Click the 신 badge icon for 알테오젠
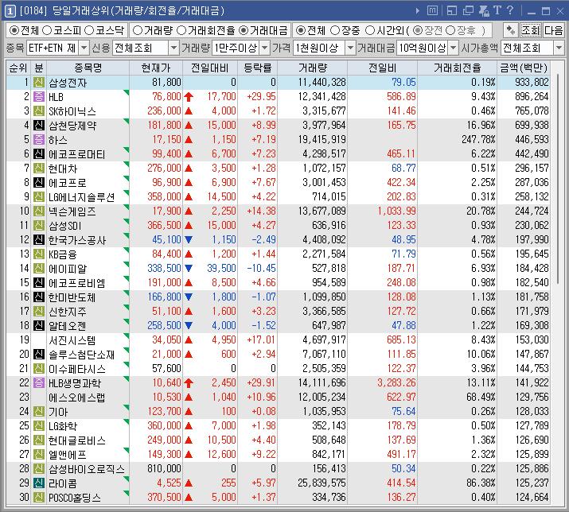Viewport: 569px width, 512px height. (x=39, y=325)
